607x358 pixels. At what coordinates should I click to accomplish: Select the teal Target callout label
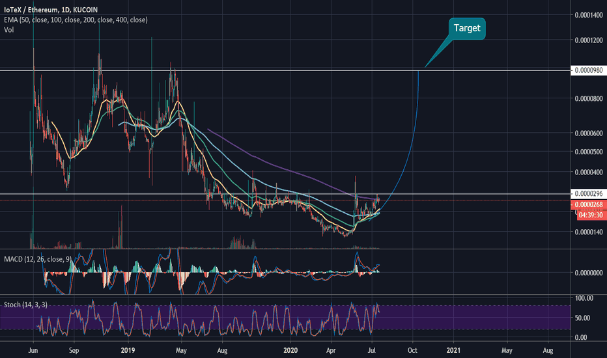click(x=467, y=28)
